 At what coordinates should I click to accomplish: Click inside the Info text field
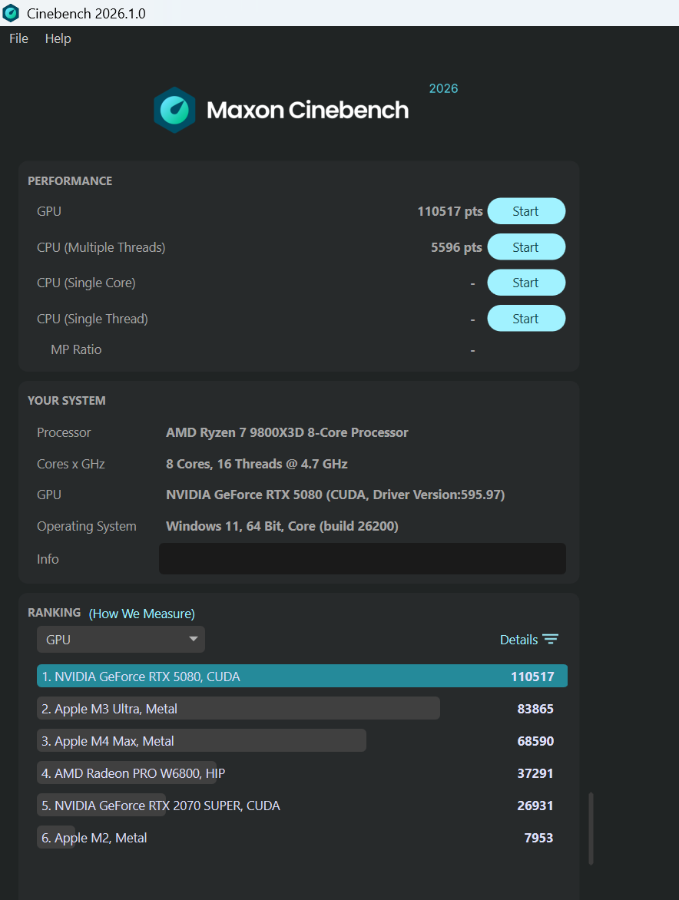tap(362, 559)
